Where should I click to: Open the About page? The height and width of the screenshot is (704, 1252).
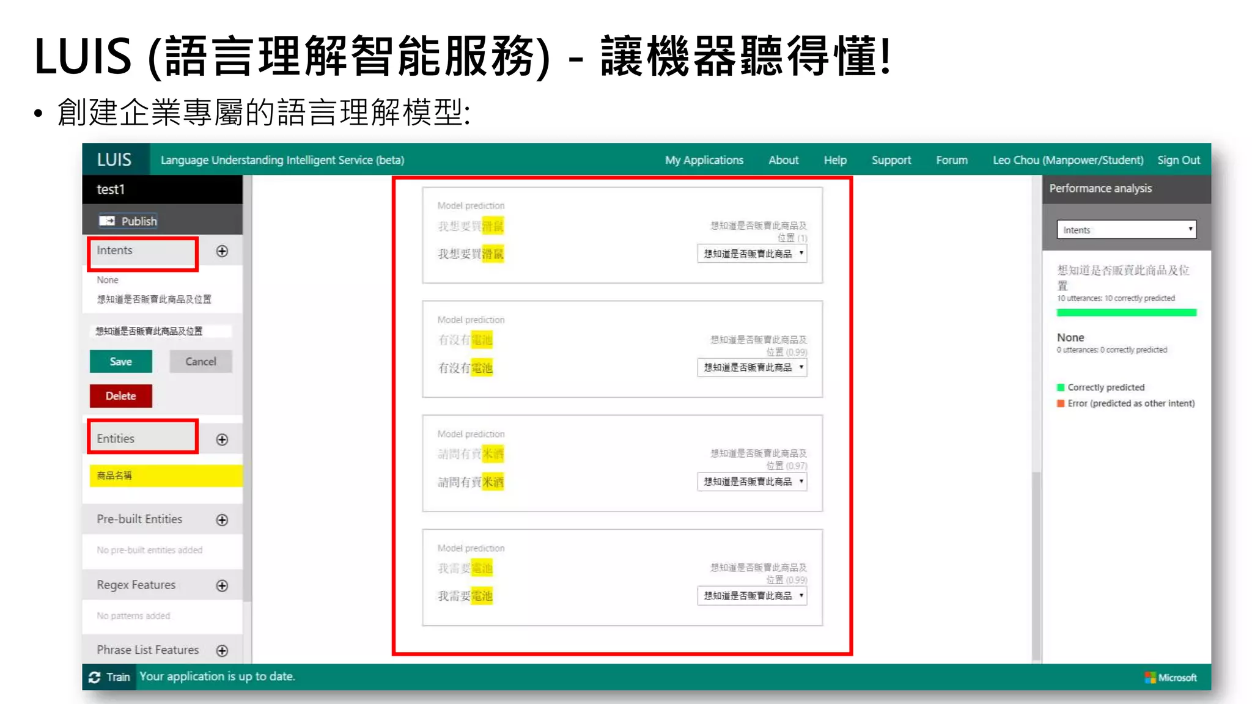[783, 160]
